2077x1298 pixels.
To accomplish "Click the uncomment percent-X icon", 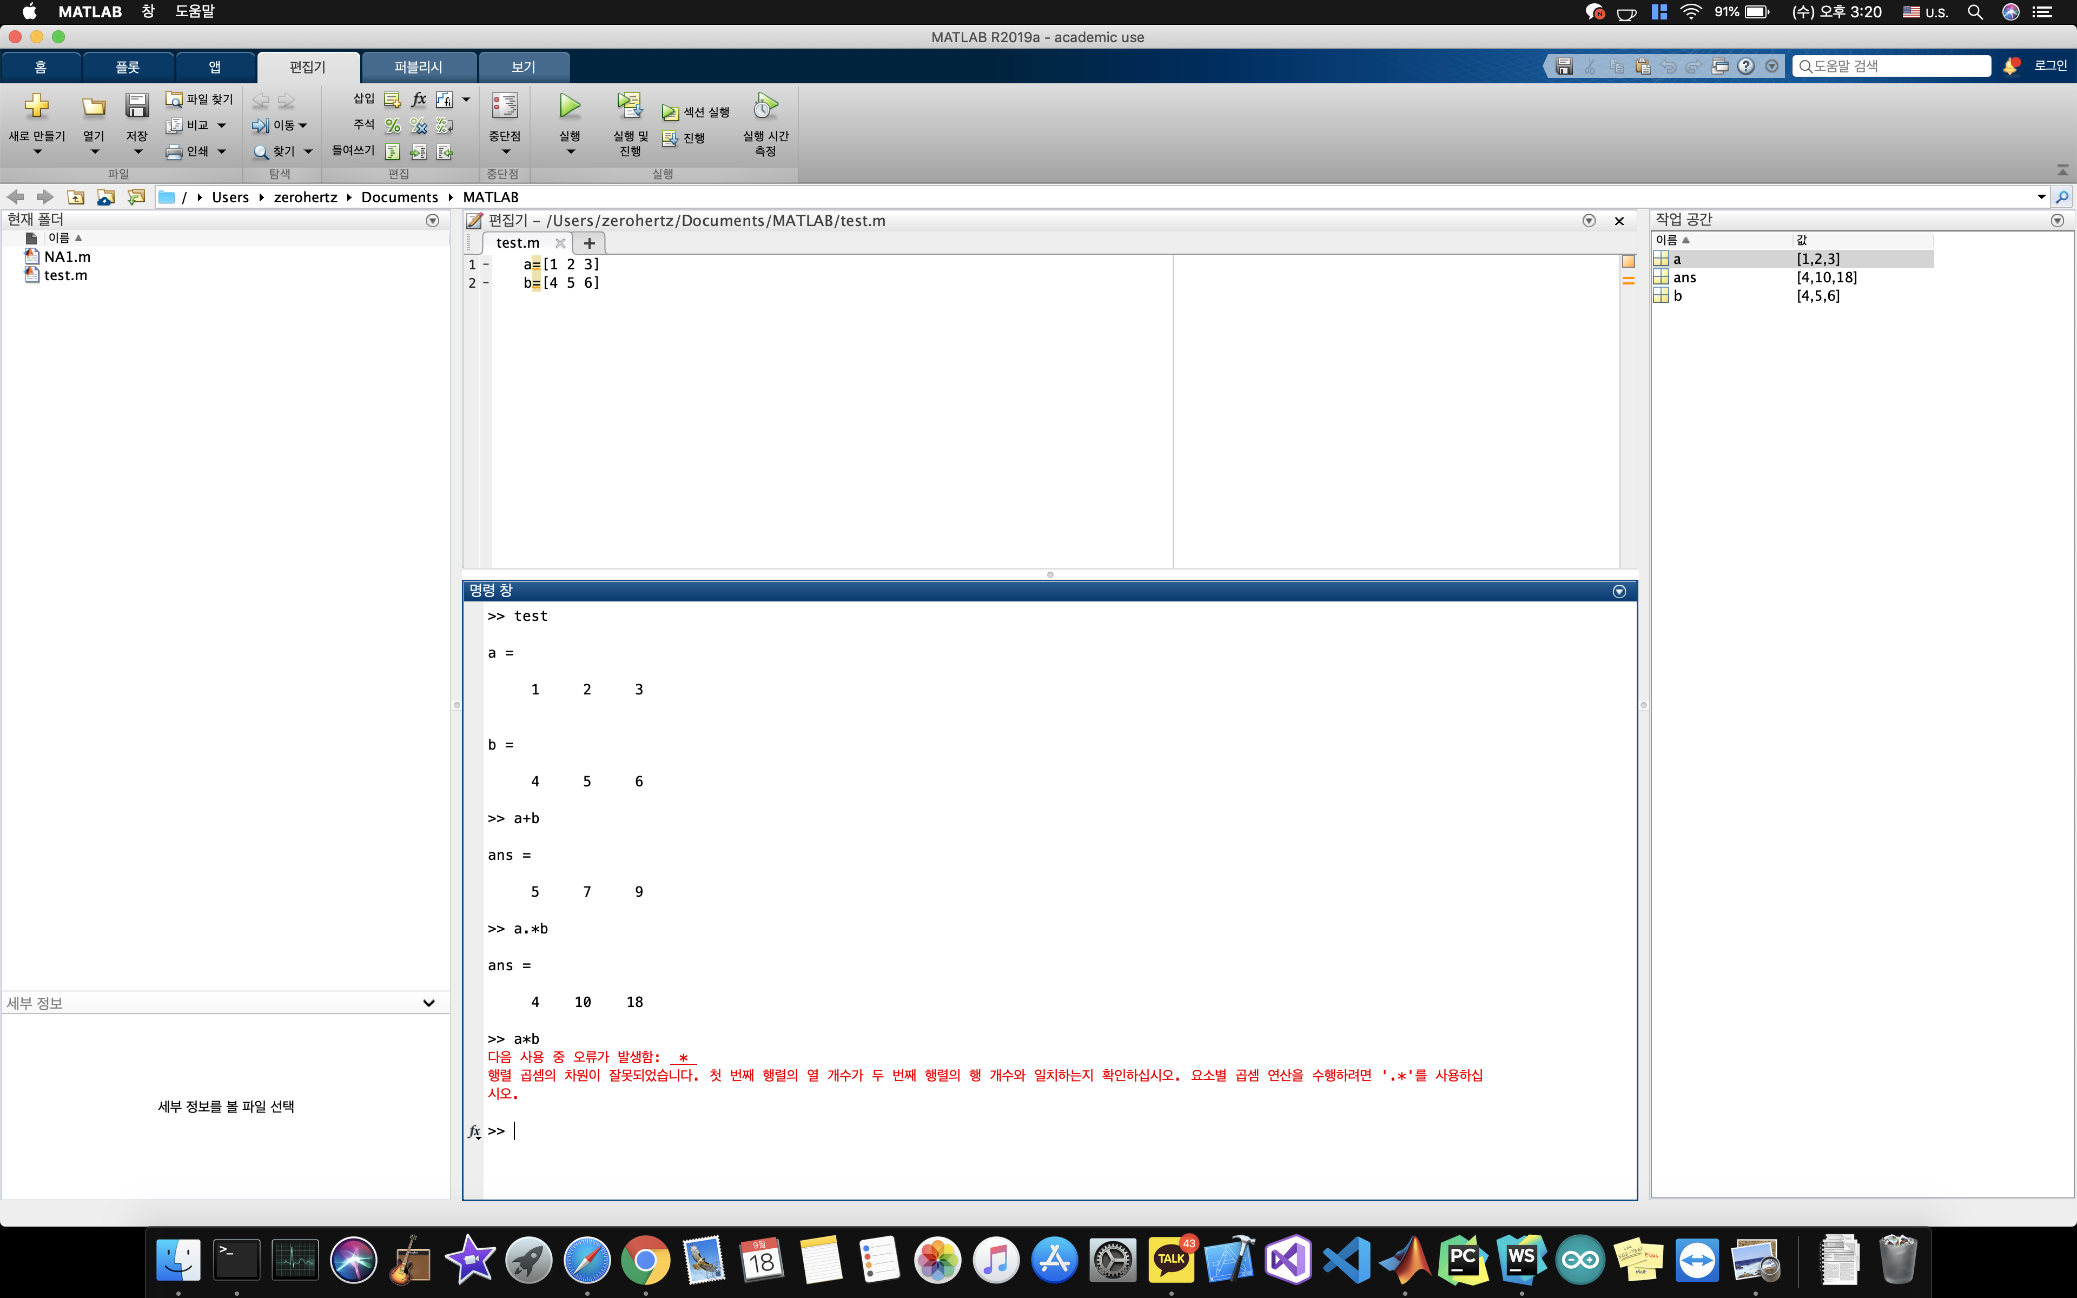I will 419,125.
